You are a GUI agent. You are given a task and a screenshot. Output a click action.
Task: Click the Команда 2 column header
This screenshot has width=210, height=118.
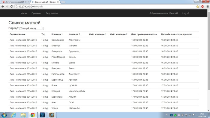tap(74, 34)
